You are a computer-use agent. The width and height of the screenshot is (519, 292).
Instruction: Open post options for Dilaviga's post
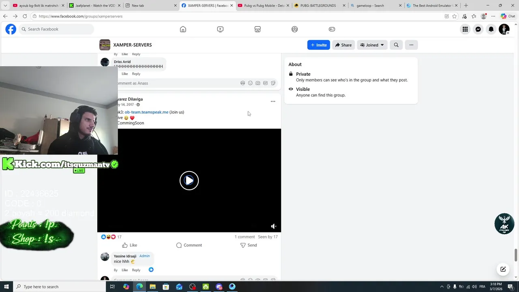tap(273, 101)
